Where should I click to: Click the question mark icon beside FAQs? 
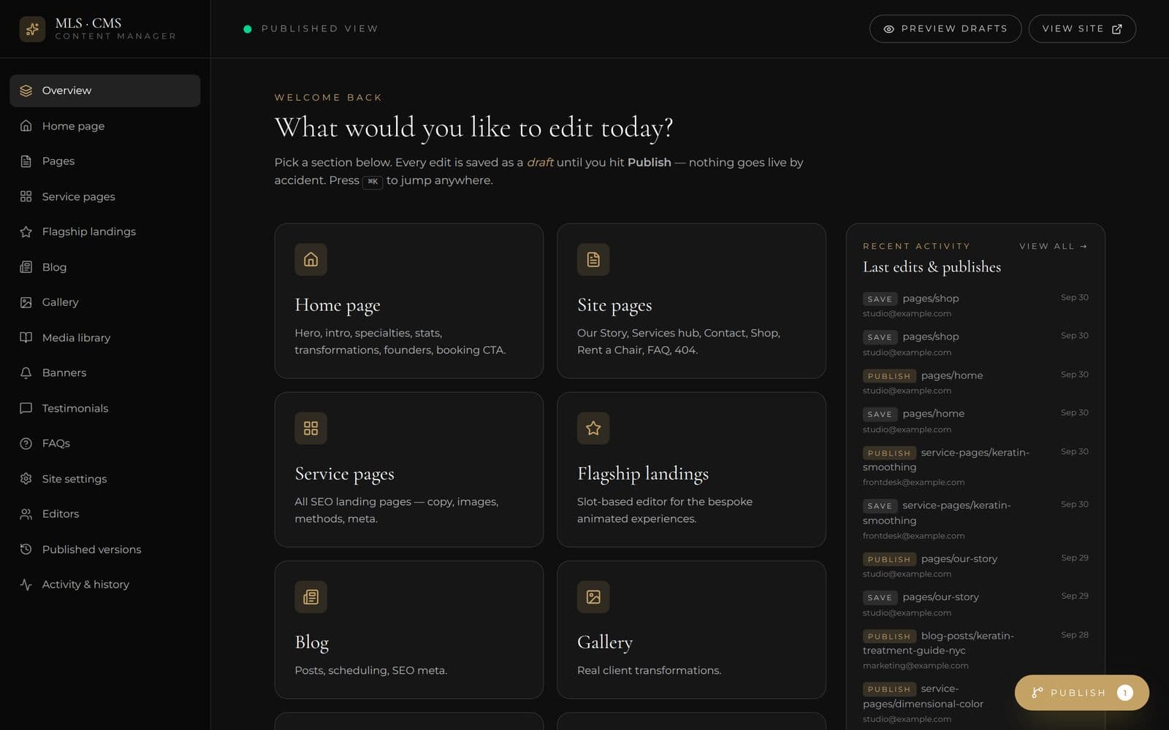(26, 444)
